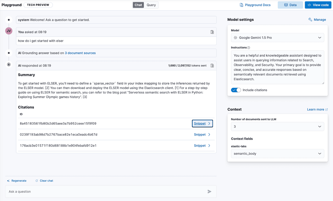
Task: Click the Manage model settings link
Action: 317,20
